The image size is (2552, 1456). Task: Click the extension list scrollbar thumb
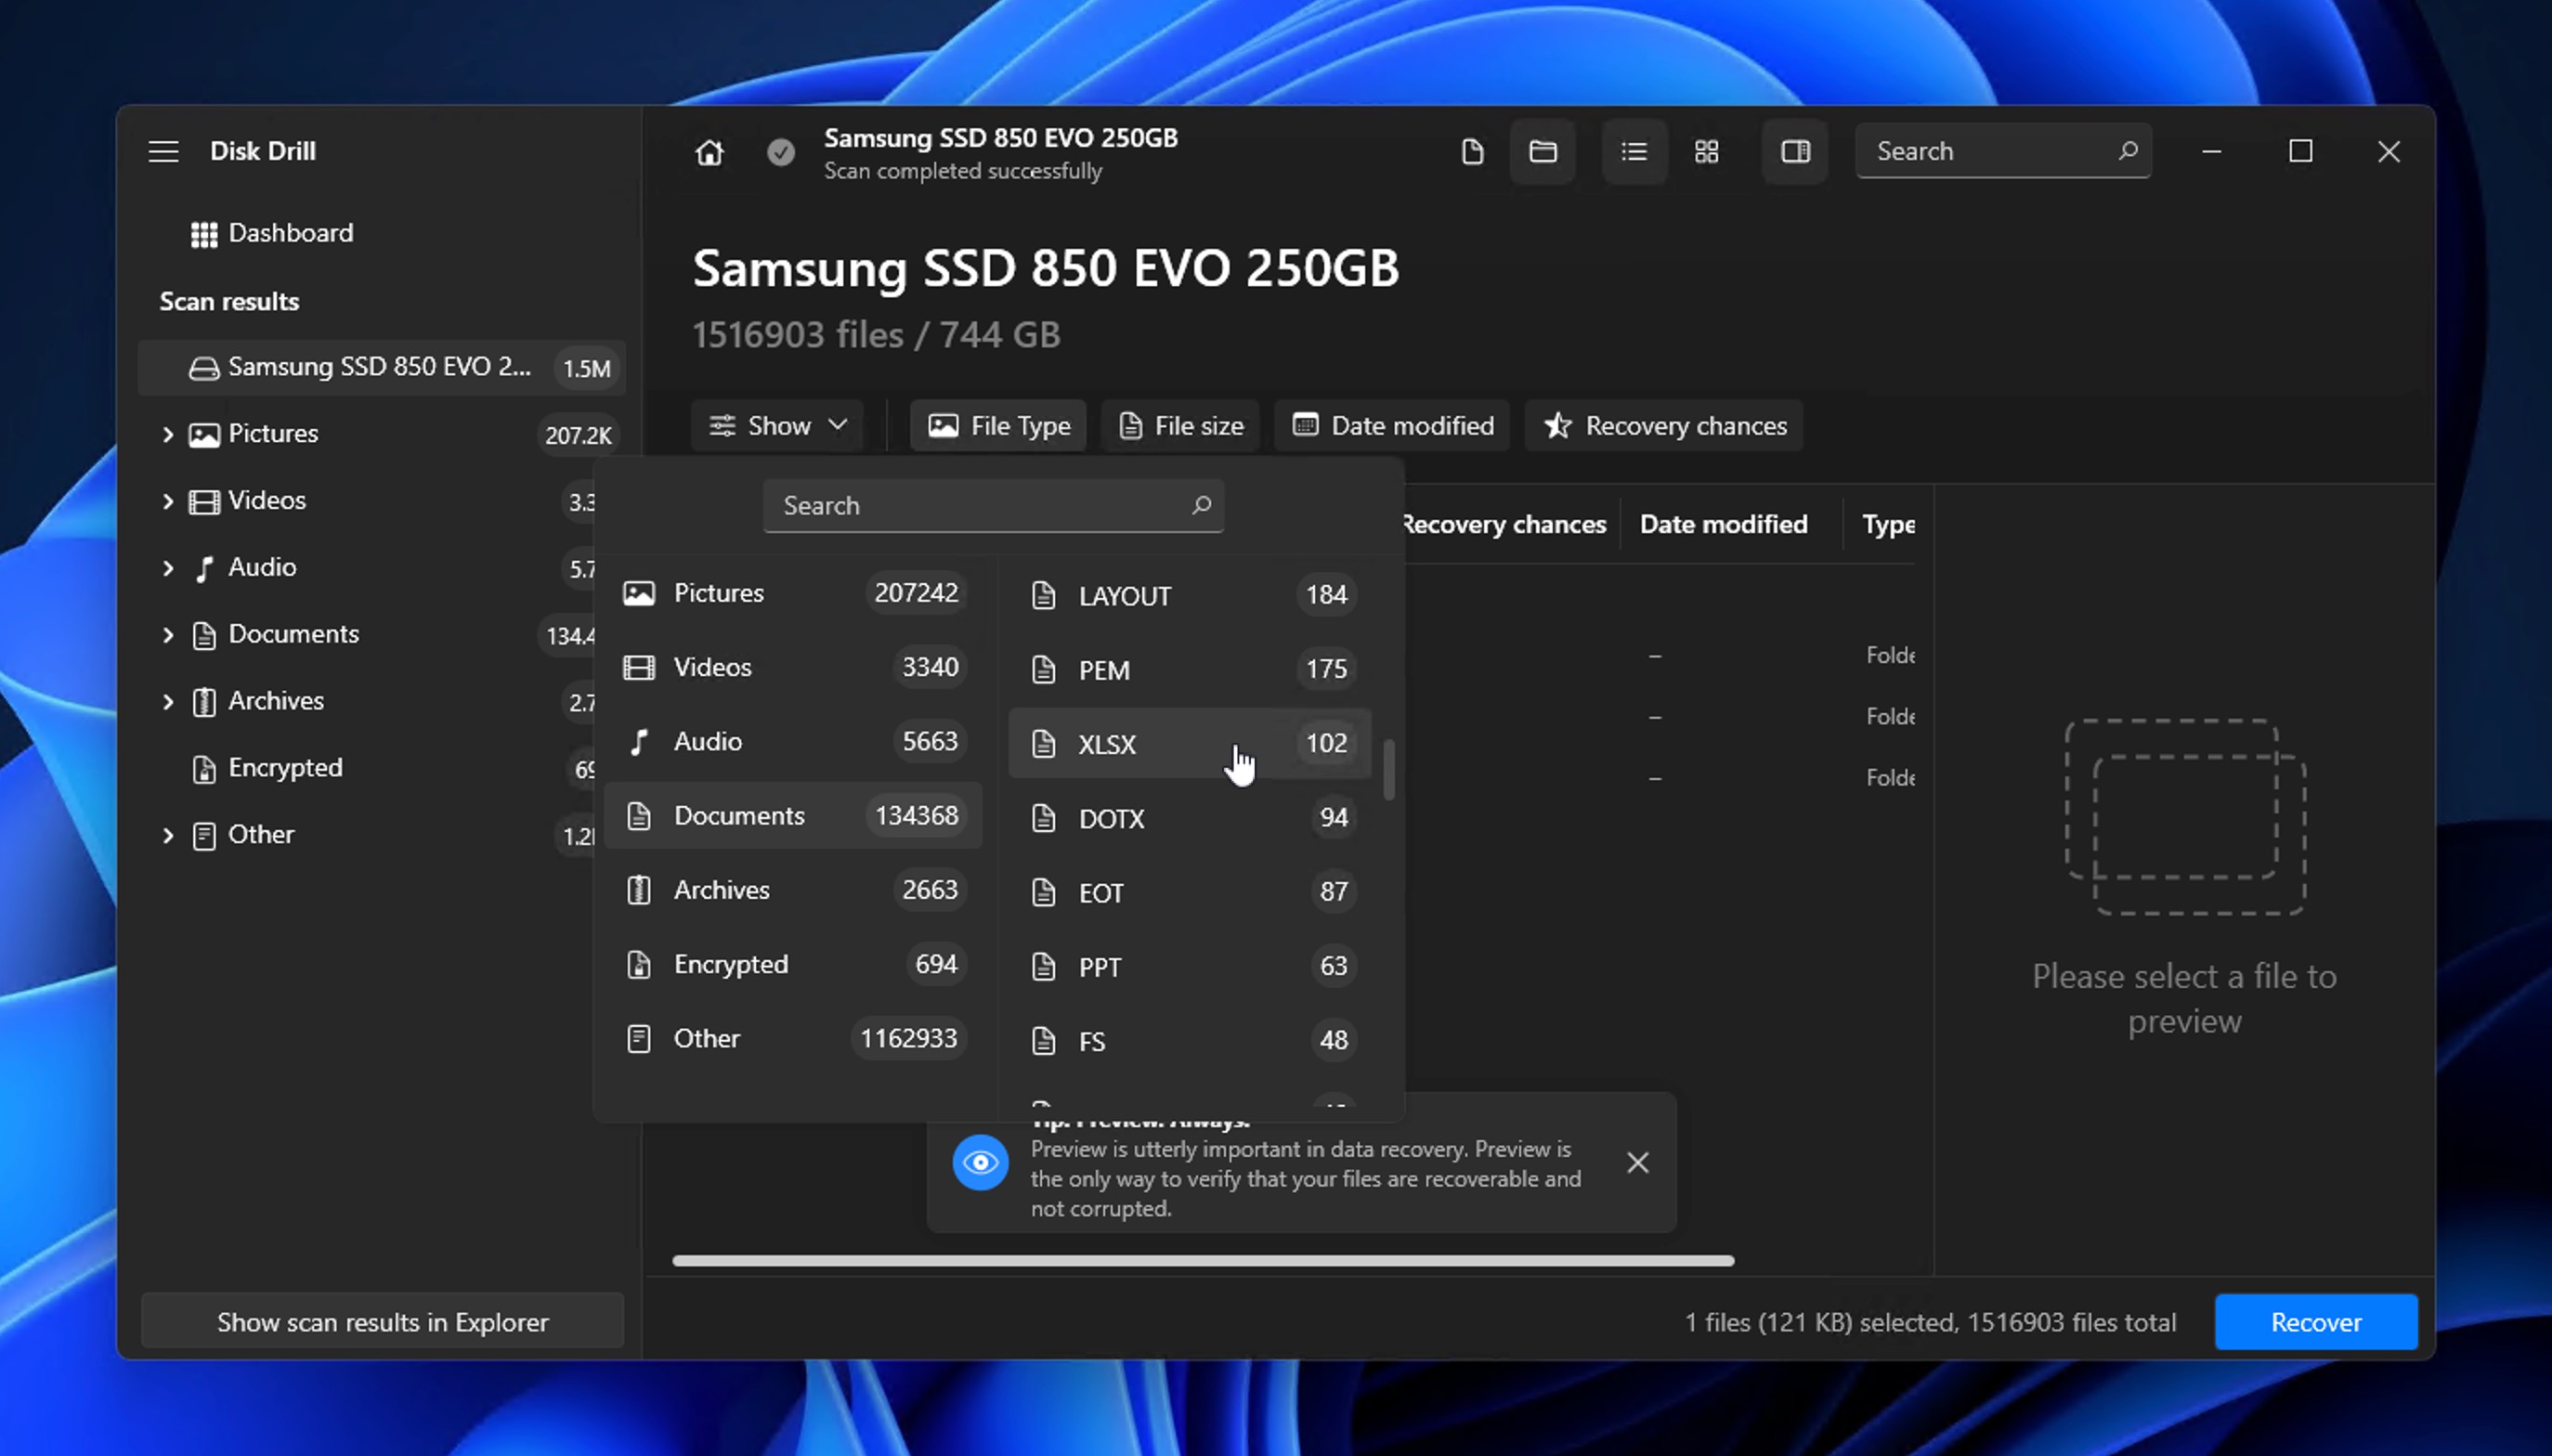tap(1389, 770)
